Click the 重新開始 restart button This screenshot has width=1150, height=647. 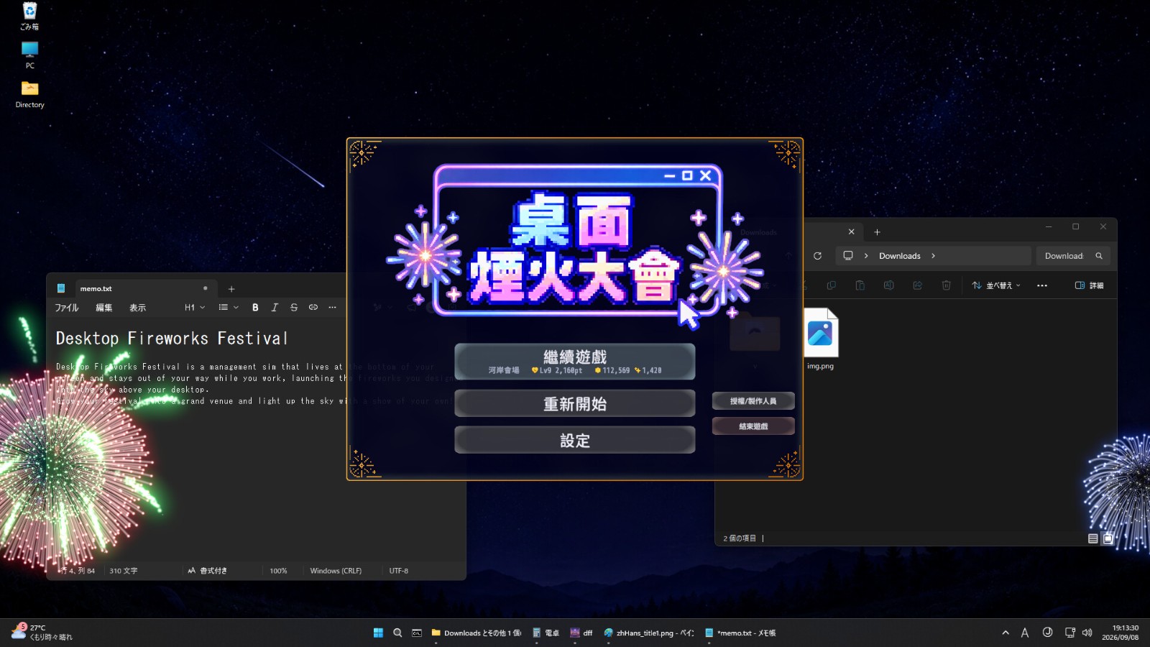[x=574, y=403]
